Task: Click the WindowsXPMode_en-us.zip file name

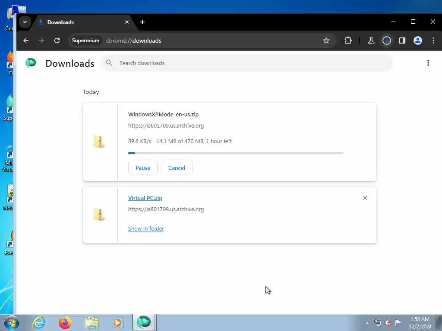Action: tap(163, 115)
